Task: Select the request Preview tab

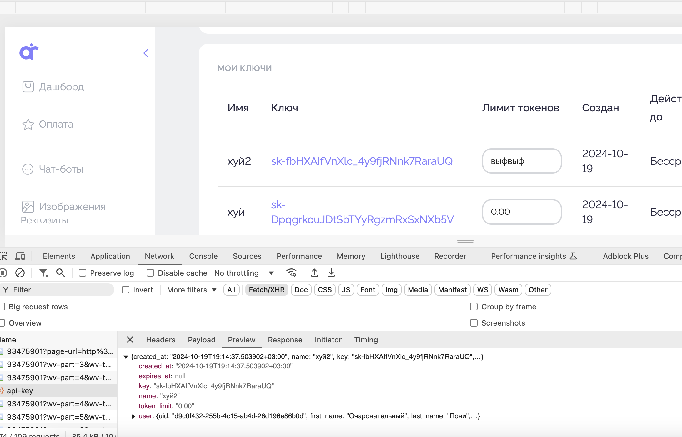Action: pos(242,340)
